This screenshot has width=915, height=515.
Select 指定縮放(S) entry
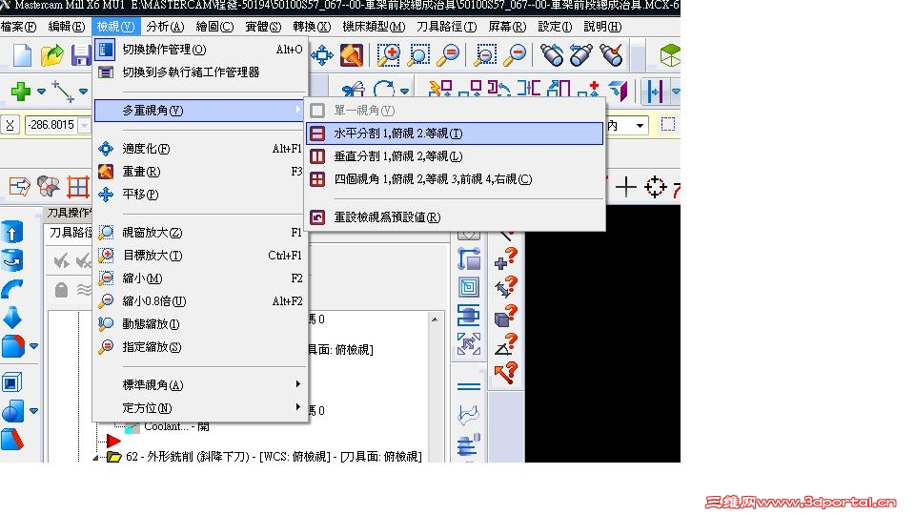200,347
